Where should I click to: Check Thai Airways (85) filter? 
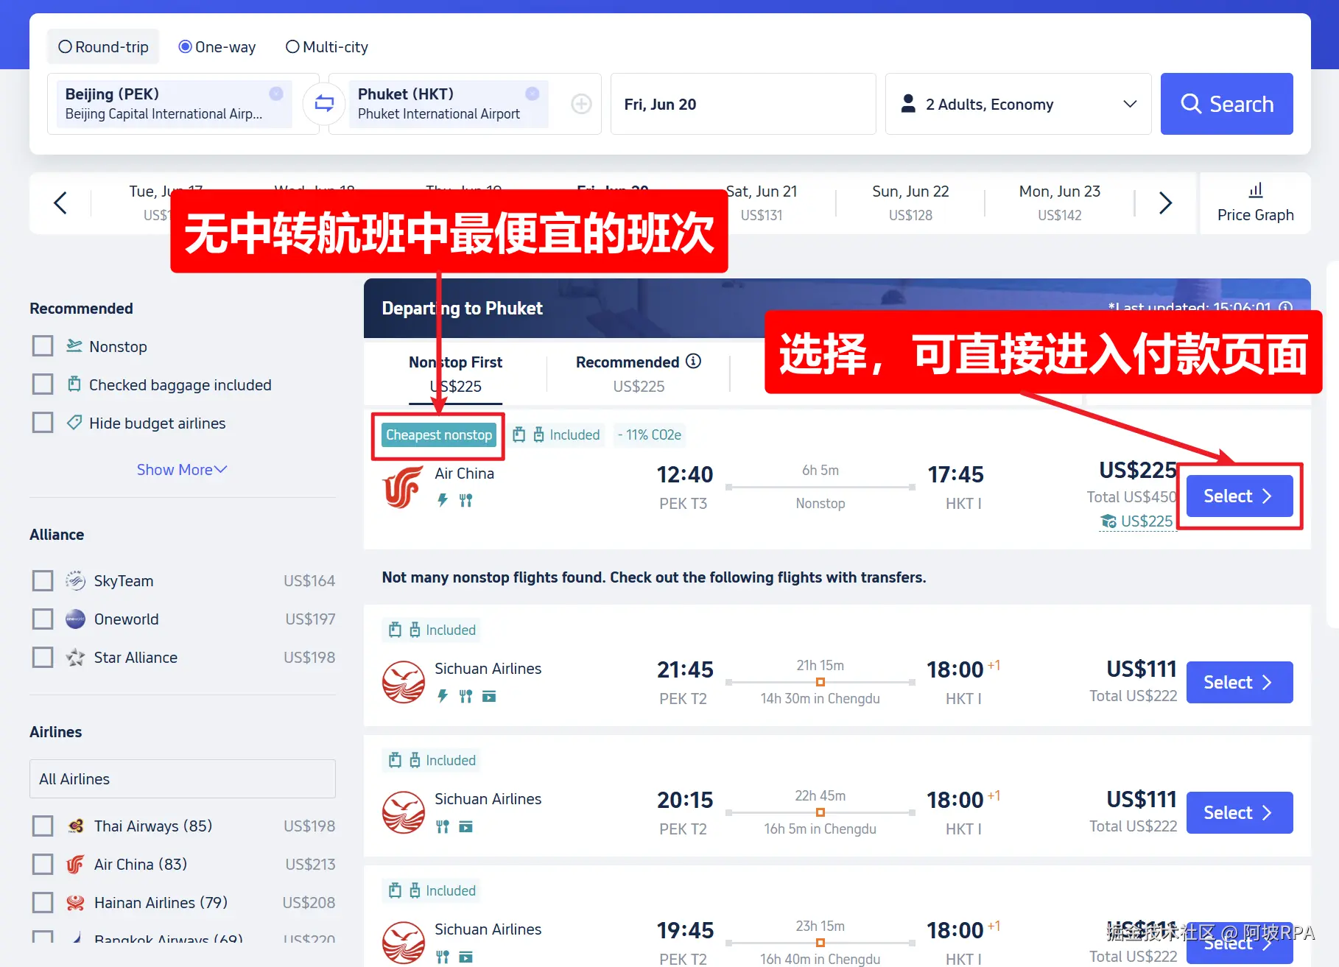point(43,826)
